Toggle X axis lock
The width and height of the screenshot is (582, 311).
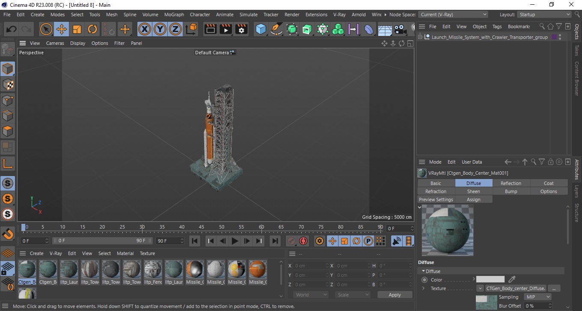point(145,29)
